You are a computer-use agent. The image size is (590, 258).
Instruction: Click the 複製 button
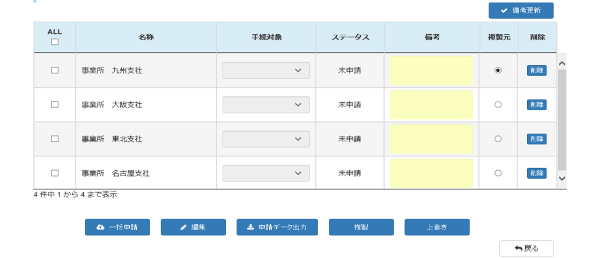tap(361, 227)
